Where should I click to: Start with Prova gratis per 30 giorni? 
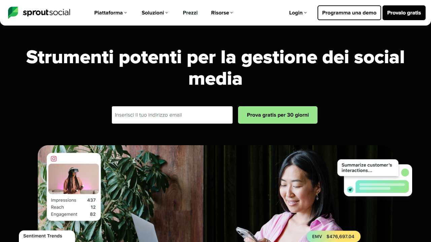point(278,115)
